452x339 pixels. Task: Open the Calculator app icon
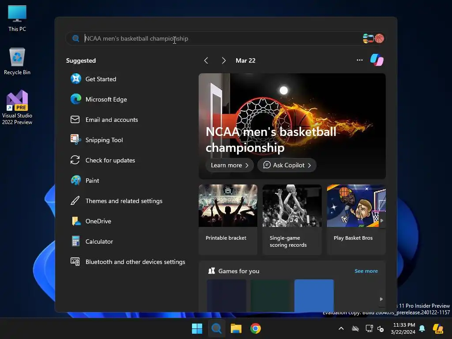coord(76,241)
